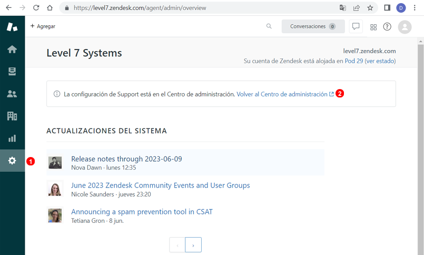The width and height of the screenshot is (424, 255).
Task: Click the ver estado link
Action: 380,61
